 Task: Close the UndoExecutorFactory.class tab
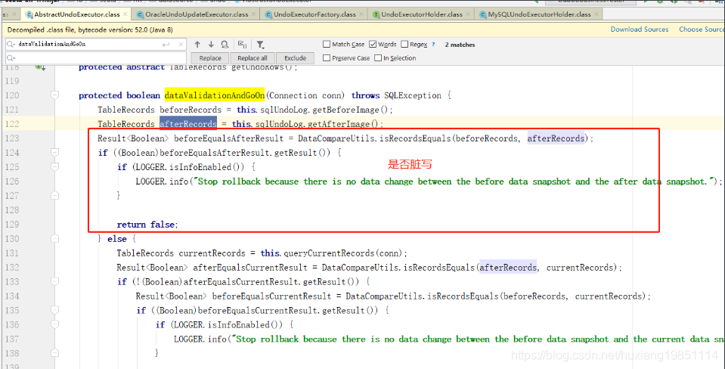(x=363, y=14)
